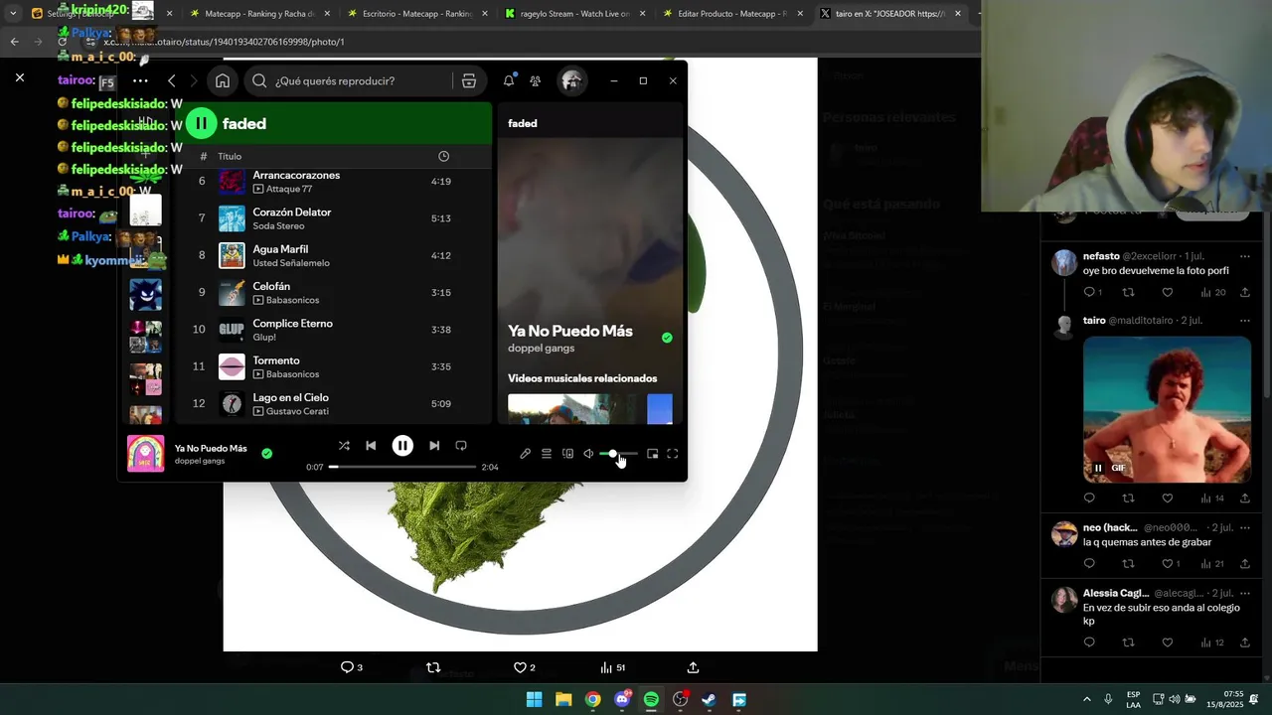Open Spotify profile avatar menu

pos(571,80)
